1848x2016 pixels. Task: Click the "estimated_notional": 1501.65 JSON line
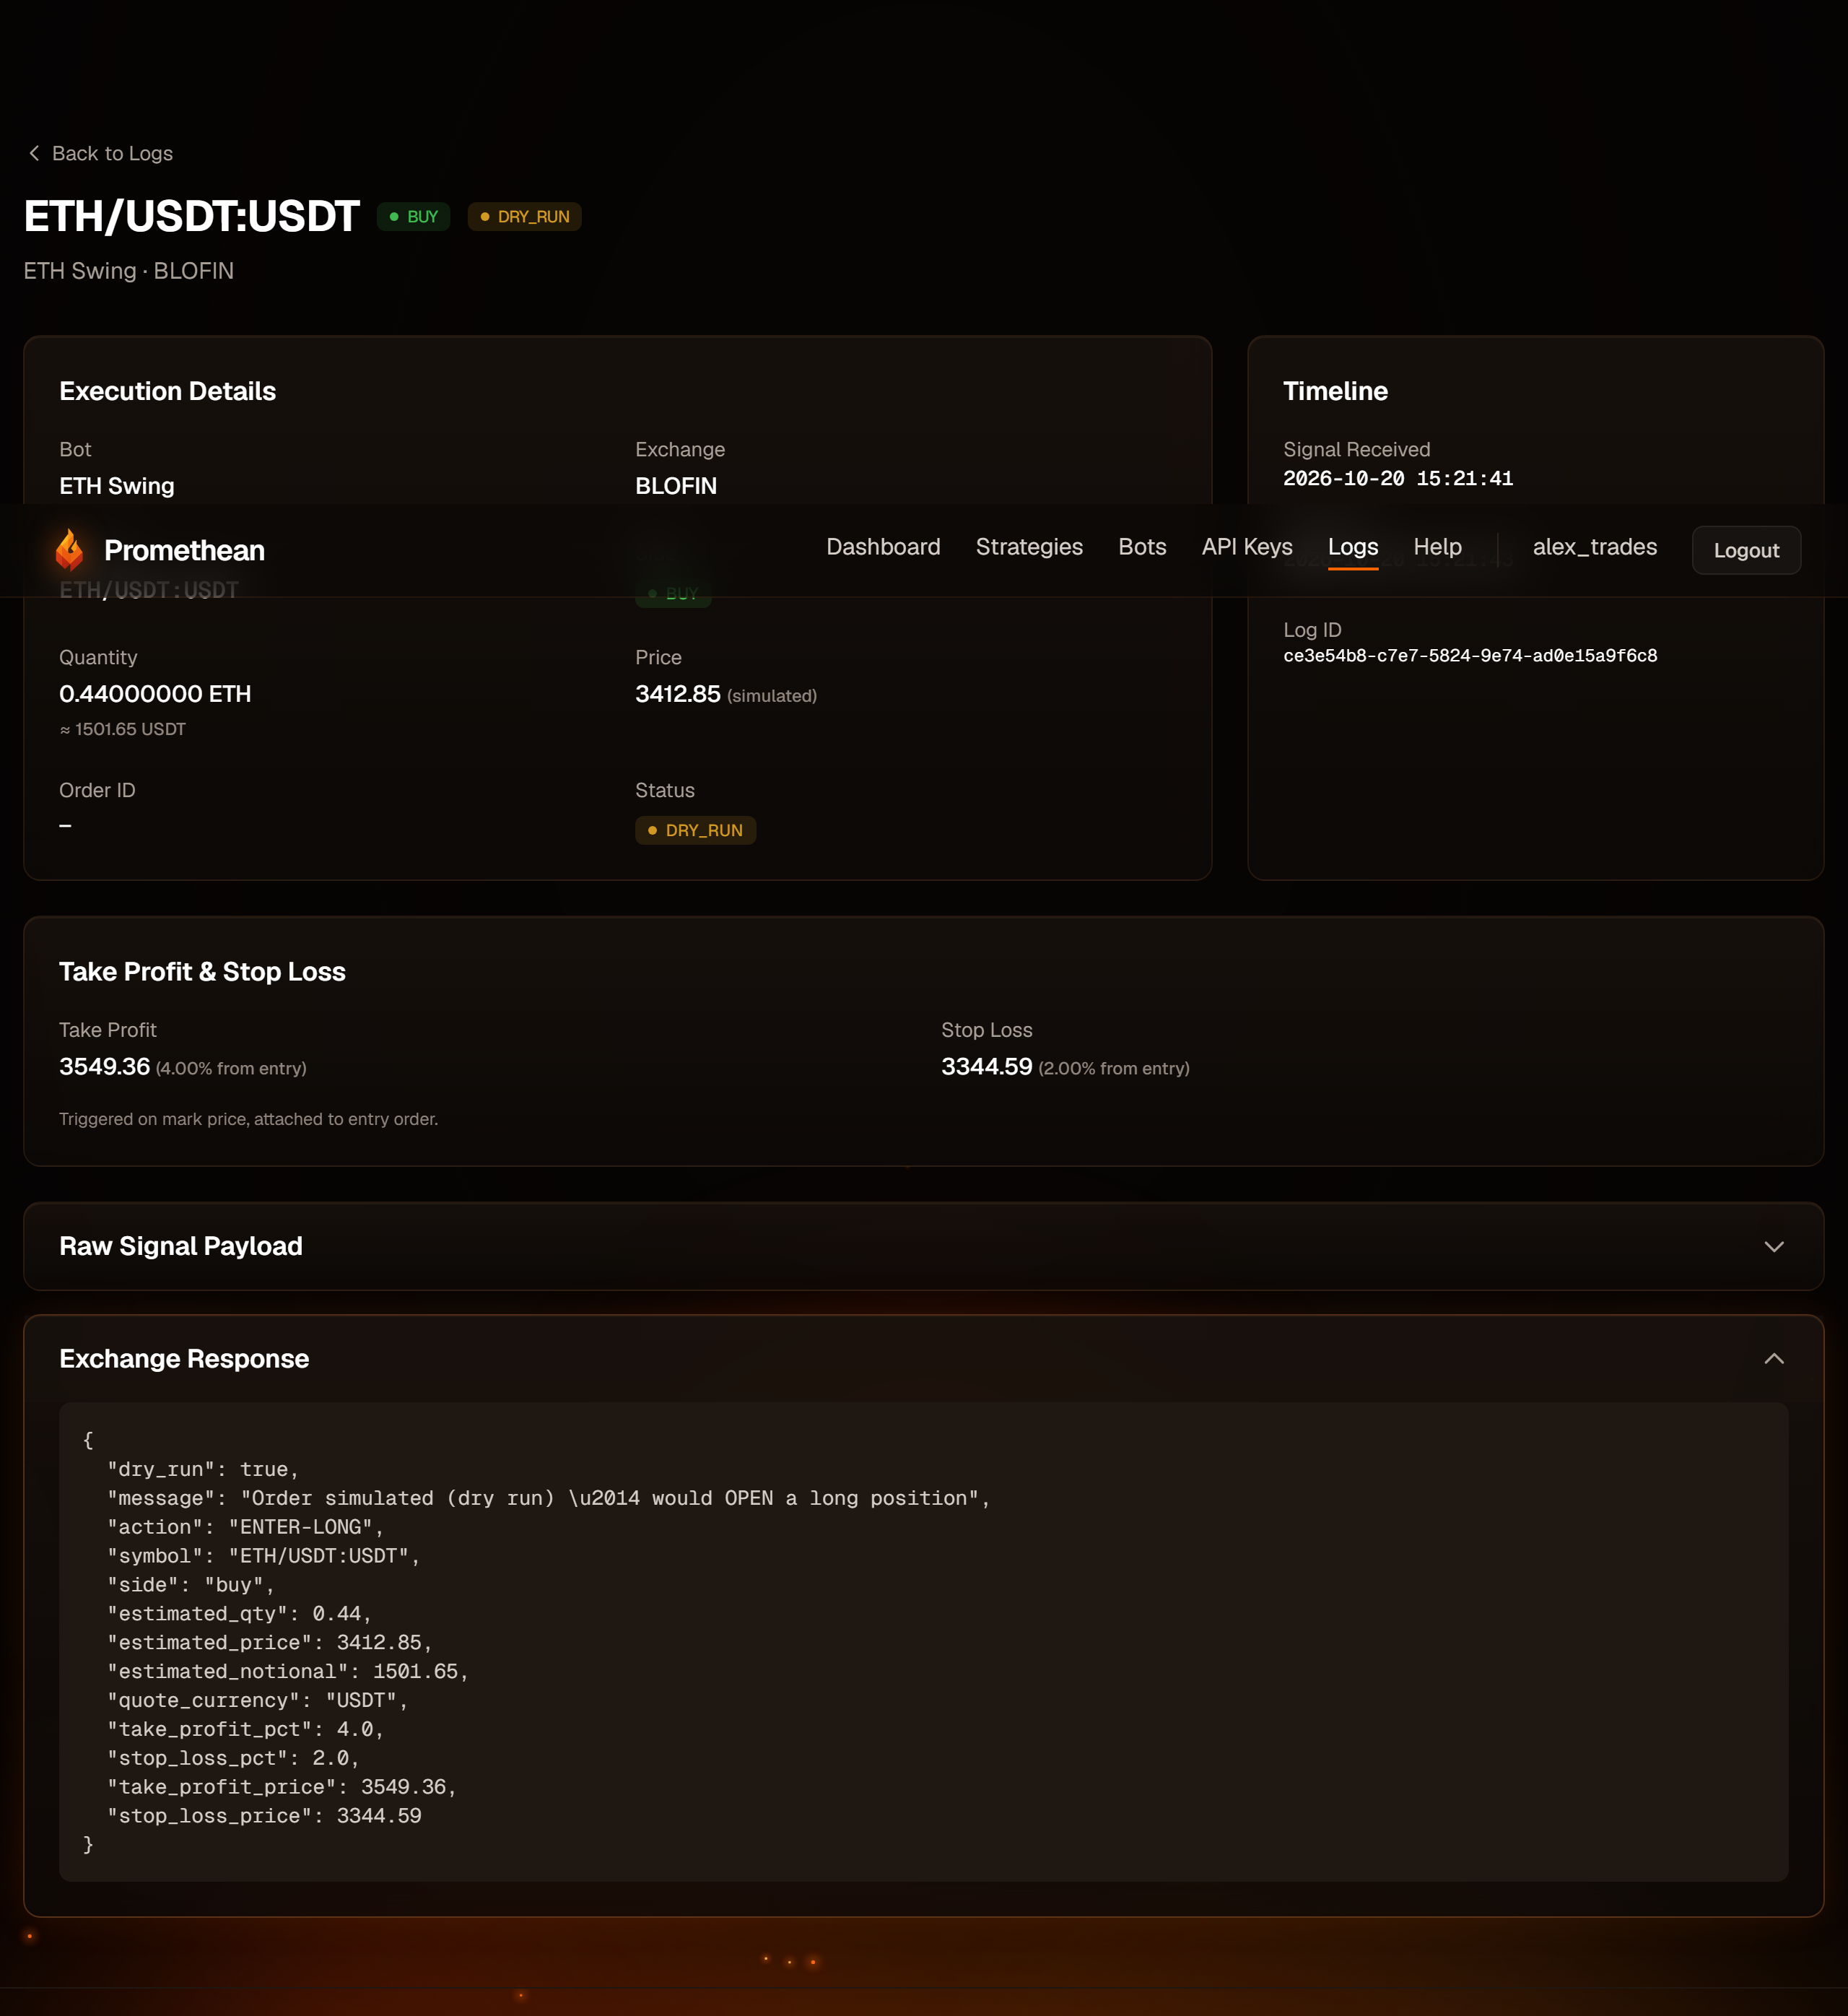288,1671
